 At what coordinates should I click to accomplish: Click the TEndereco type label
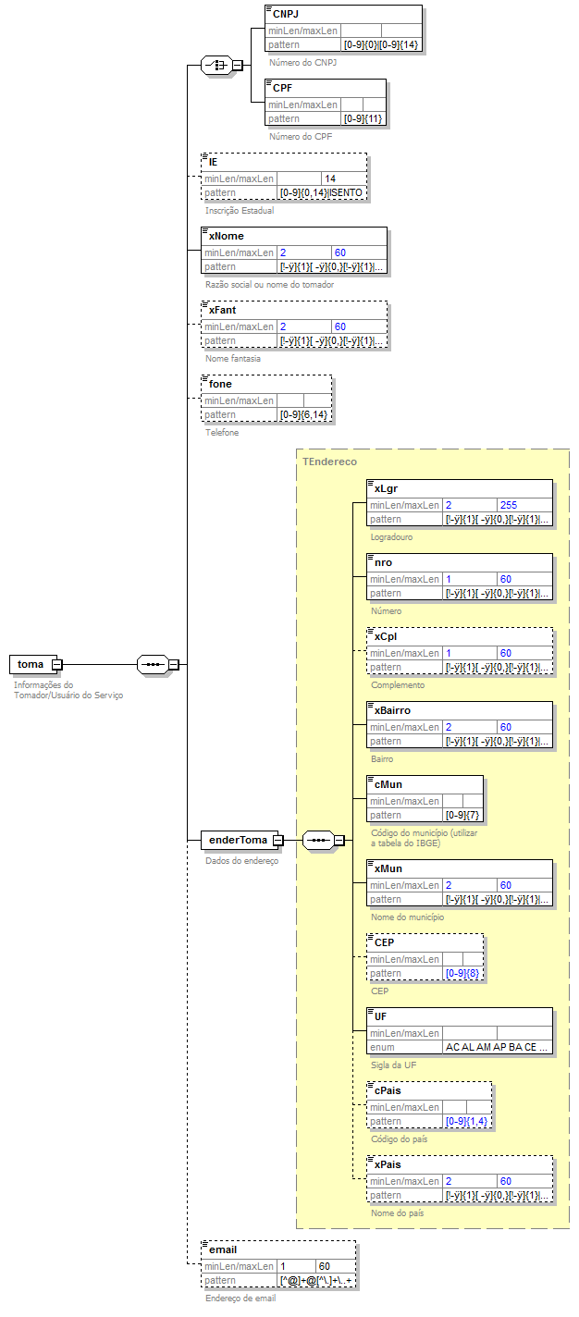point(329,461)
